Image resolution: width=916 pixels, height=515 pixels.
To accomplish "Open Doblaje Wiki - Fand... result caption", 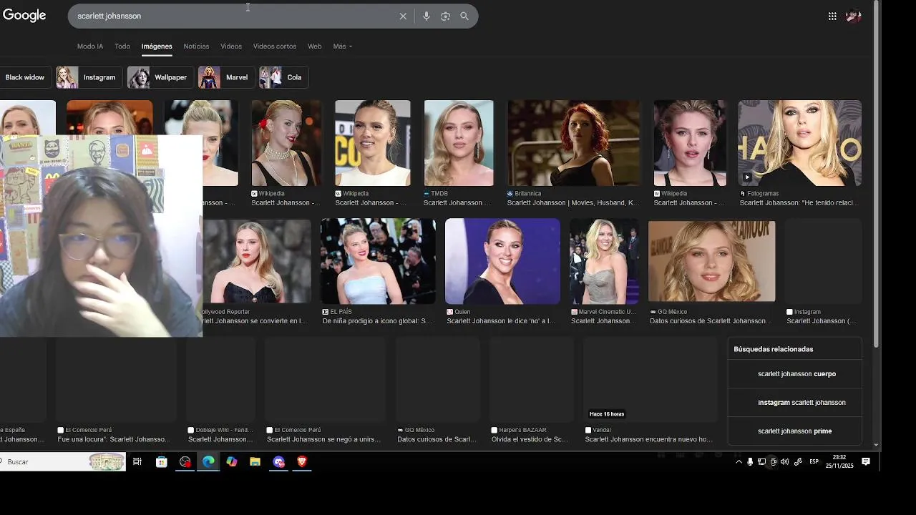I will coord(220,439).
